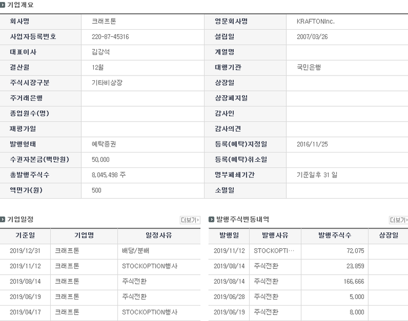Select the 등록(예탁)지정일 field label

[x=241, y=144]
